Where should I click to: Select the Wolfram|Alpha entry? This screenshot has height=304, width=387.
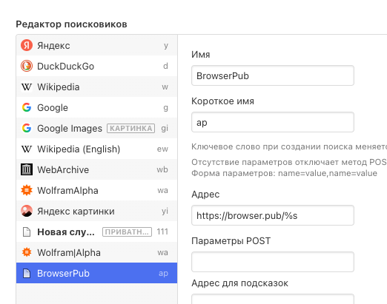click(x=97, y=252)
